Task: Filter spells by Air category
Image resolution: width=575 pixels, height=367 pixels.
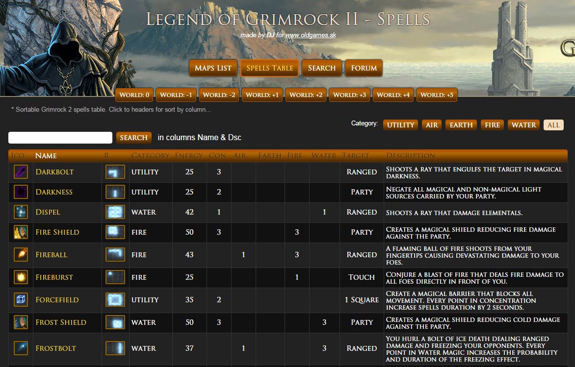Action: coord(432,125)
